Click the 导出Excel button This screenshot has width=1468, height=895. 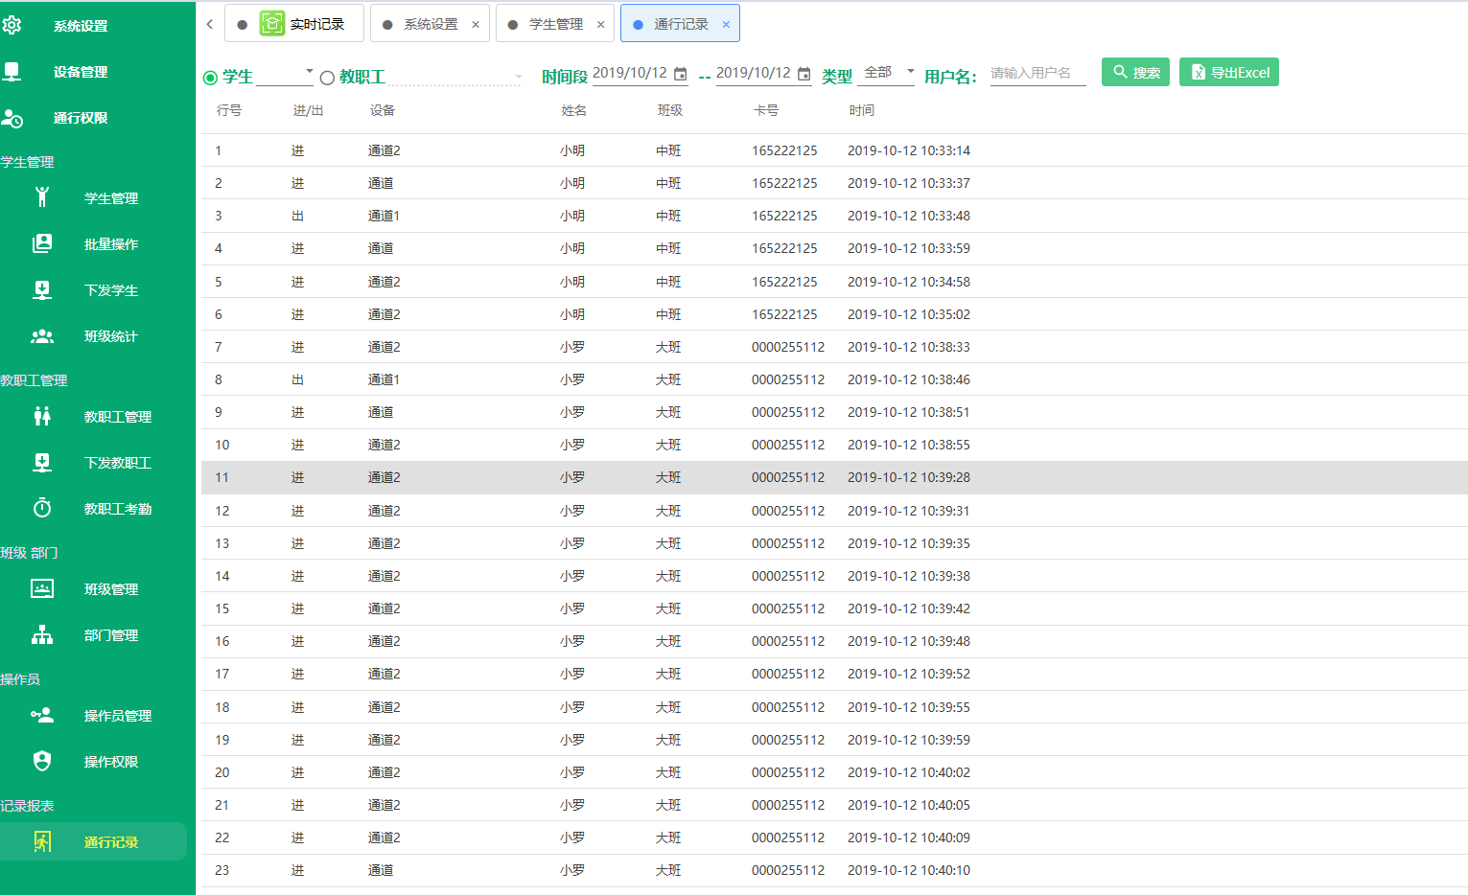point(1229,72)
